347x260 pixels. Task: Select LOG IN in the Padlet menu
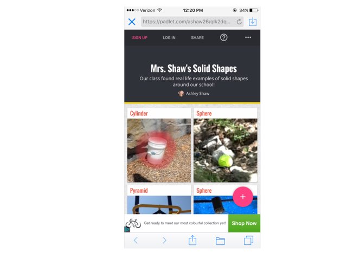(169, 37)
